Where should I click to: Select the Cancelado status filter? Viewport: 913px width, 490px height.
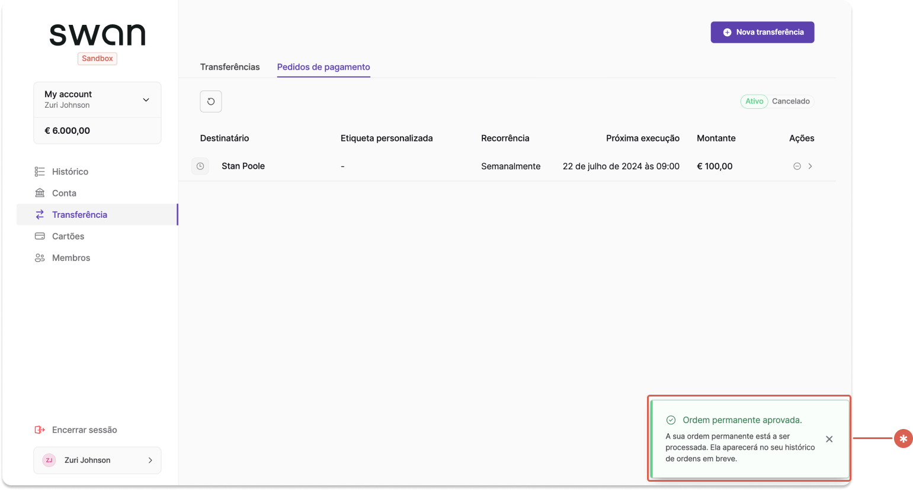(791, 101)
